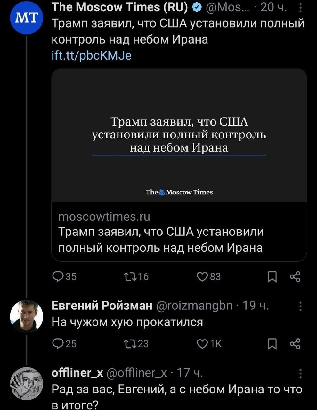Screen dimensions: 317x410
Task: Share Евгений Ройзман's reply
Action: click(x=295, y=344)
